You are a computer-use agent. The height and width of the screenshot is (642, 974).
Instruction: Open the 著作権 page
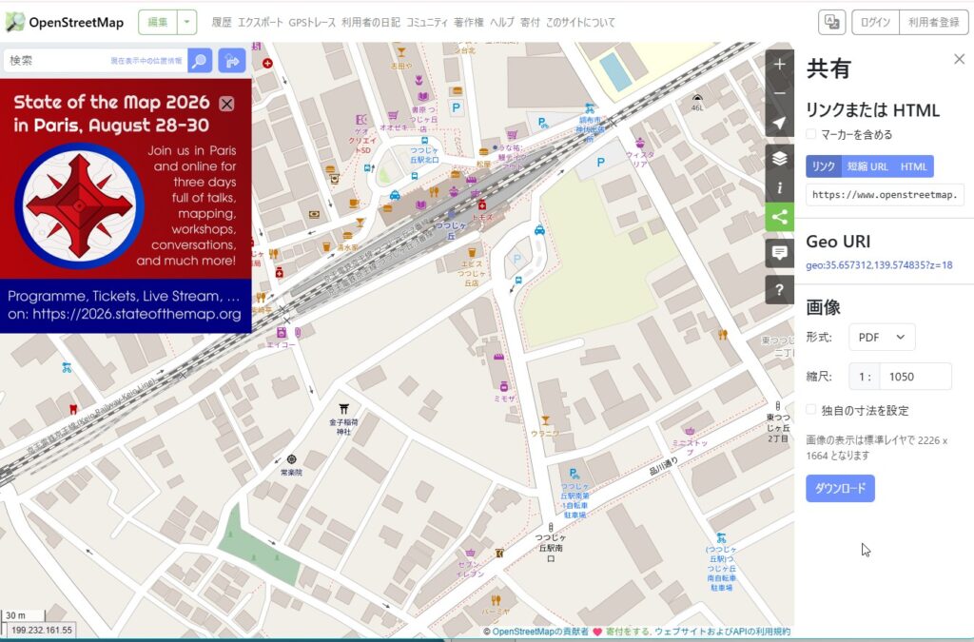click(x=468, y=23)
